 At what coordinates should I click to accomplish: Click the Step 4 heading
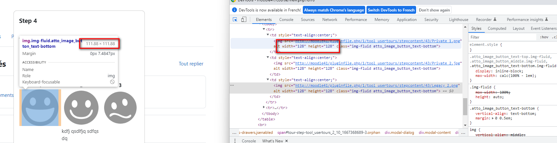pos(28,21)
